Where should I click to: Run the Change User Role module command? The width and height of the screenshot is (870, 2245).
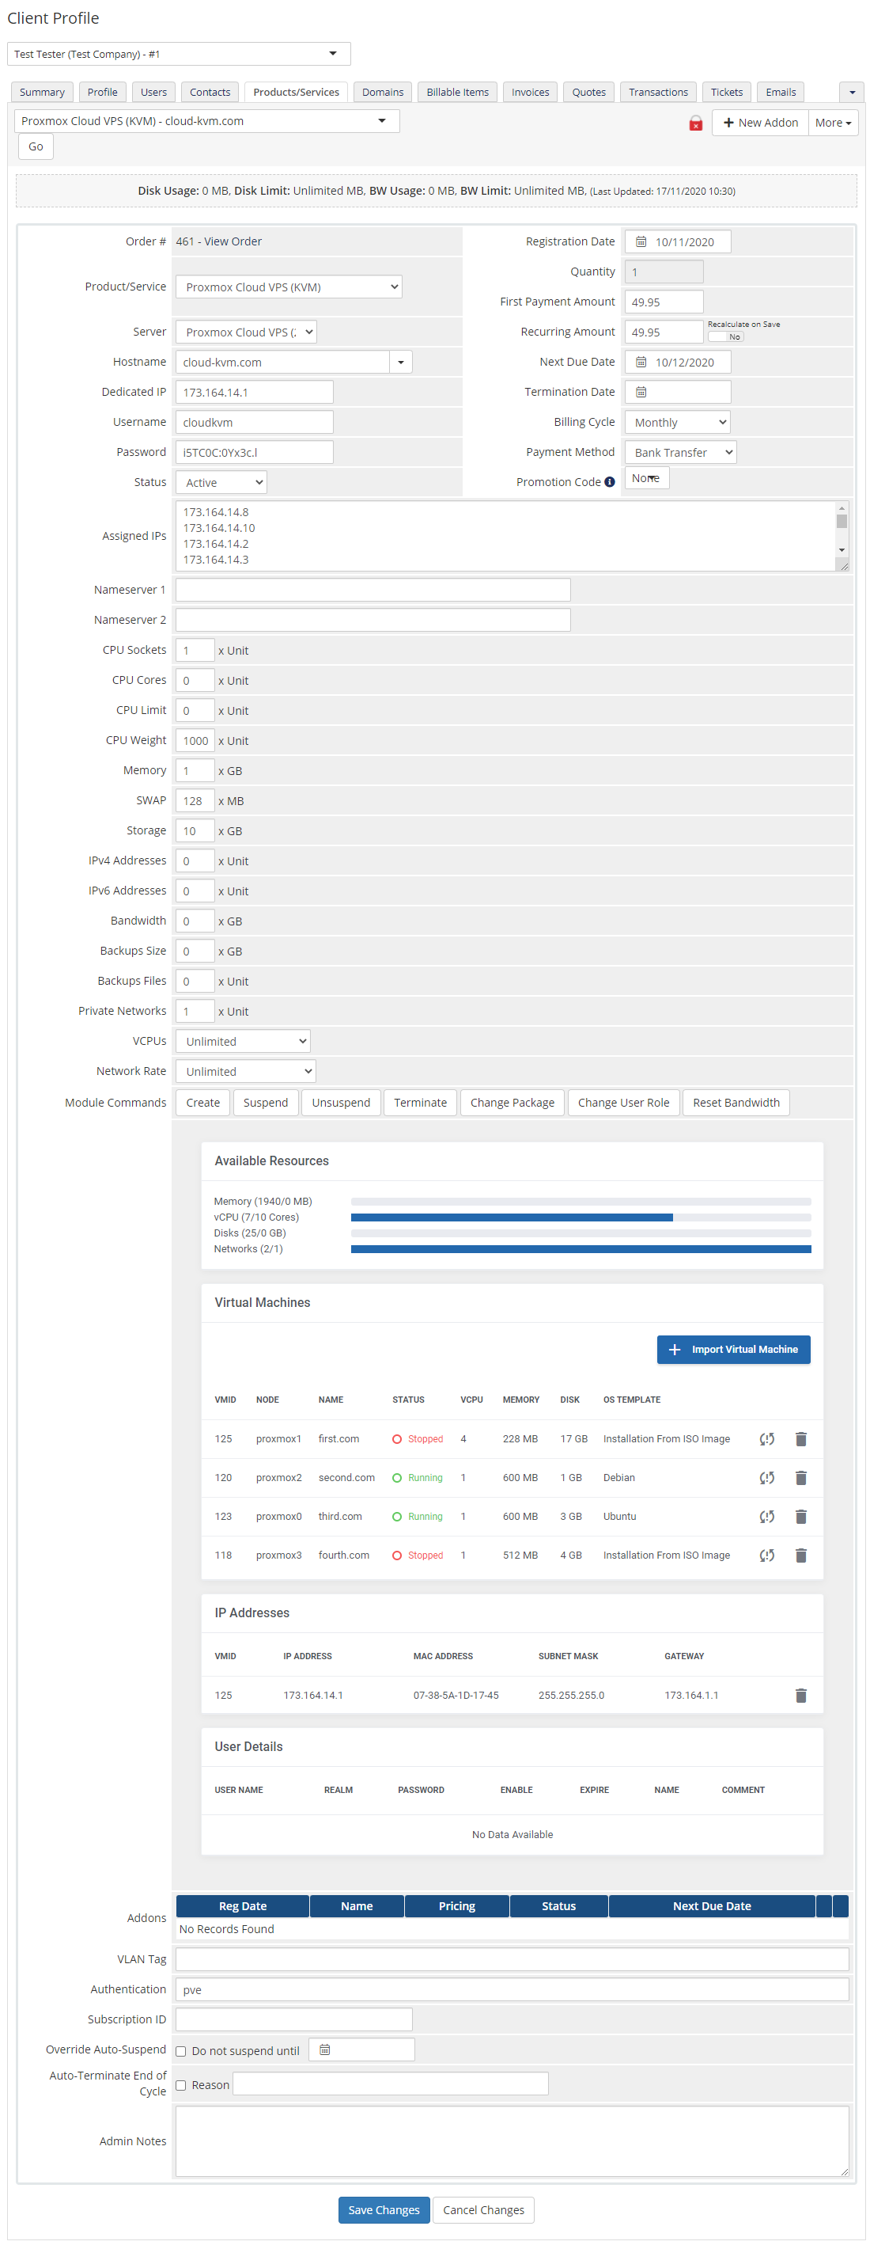tap(623, 1103)
